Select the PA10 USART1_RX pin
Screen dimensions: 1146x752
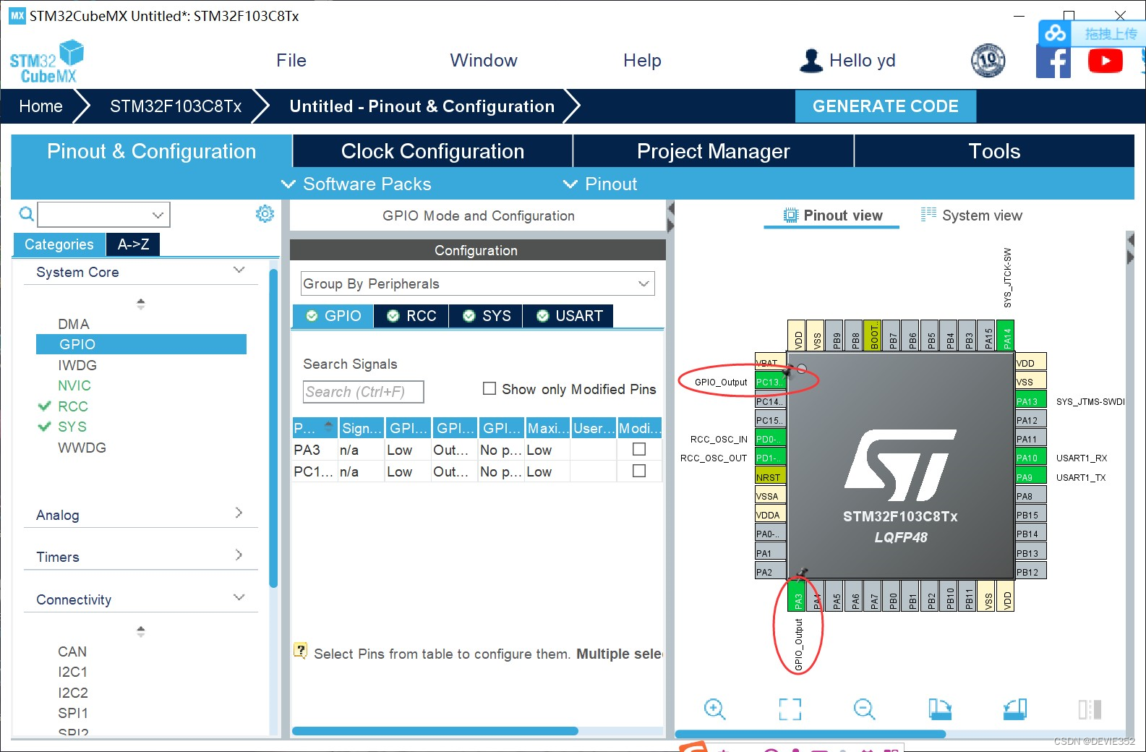tap(1031, 458)
